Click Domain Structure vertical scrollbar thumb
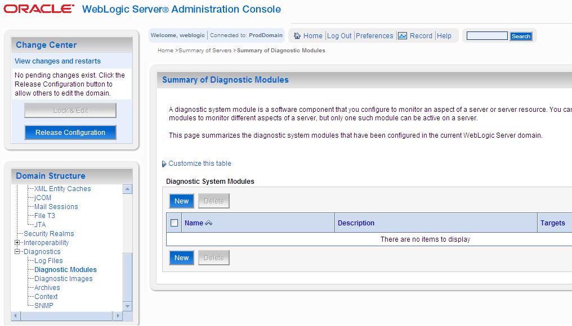This screenshot has width=572, height=326. 127,277
